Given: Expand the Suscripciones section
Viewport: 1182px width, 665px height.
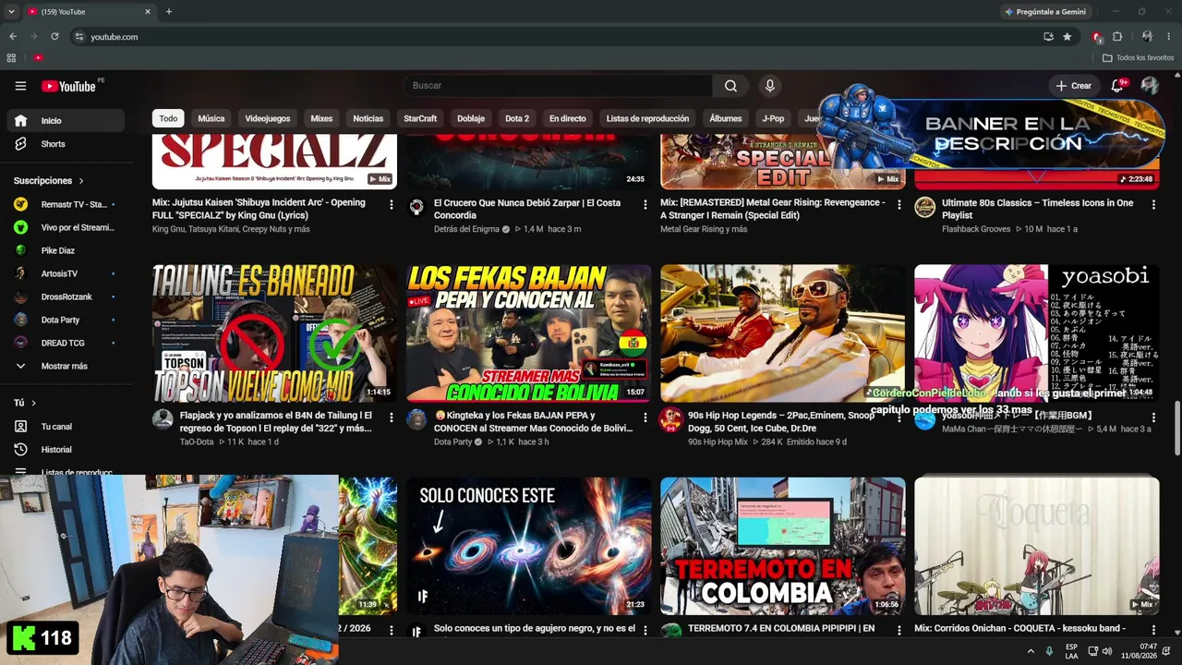Looking at the screenshot, I should [x=49, y=181].
